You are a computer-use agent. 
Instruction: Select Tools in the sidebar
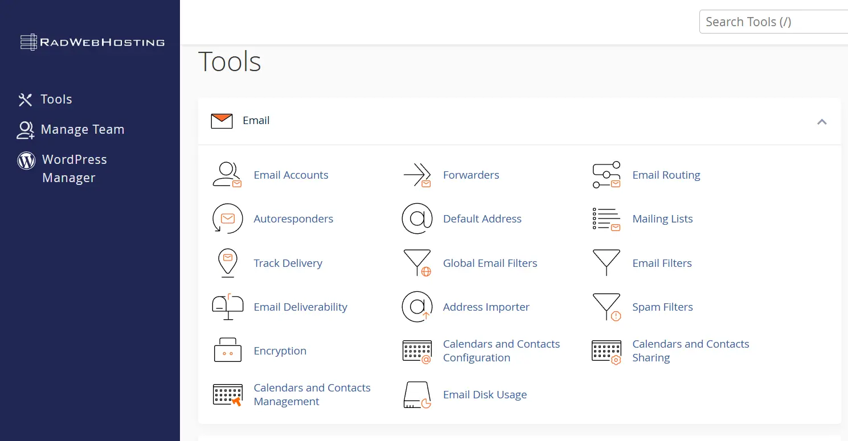56,99
